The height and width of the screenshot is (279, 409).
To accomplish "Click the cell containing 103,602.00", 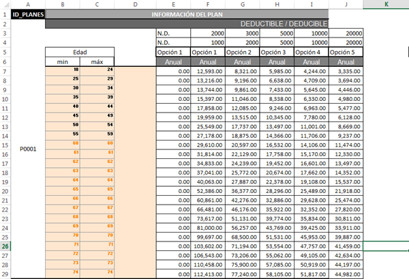I will pos(207,246).
